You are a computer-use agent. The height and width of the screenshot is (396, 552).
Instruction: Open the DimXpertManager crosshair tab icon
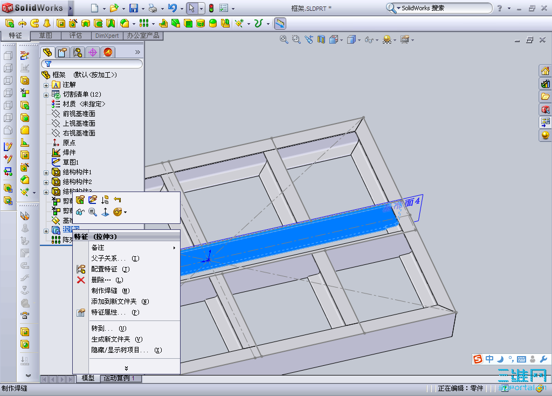click(x=93, y=52)
